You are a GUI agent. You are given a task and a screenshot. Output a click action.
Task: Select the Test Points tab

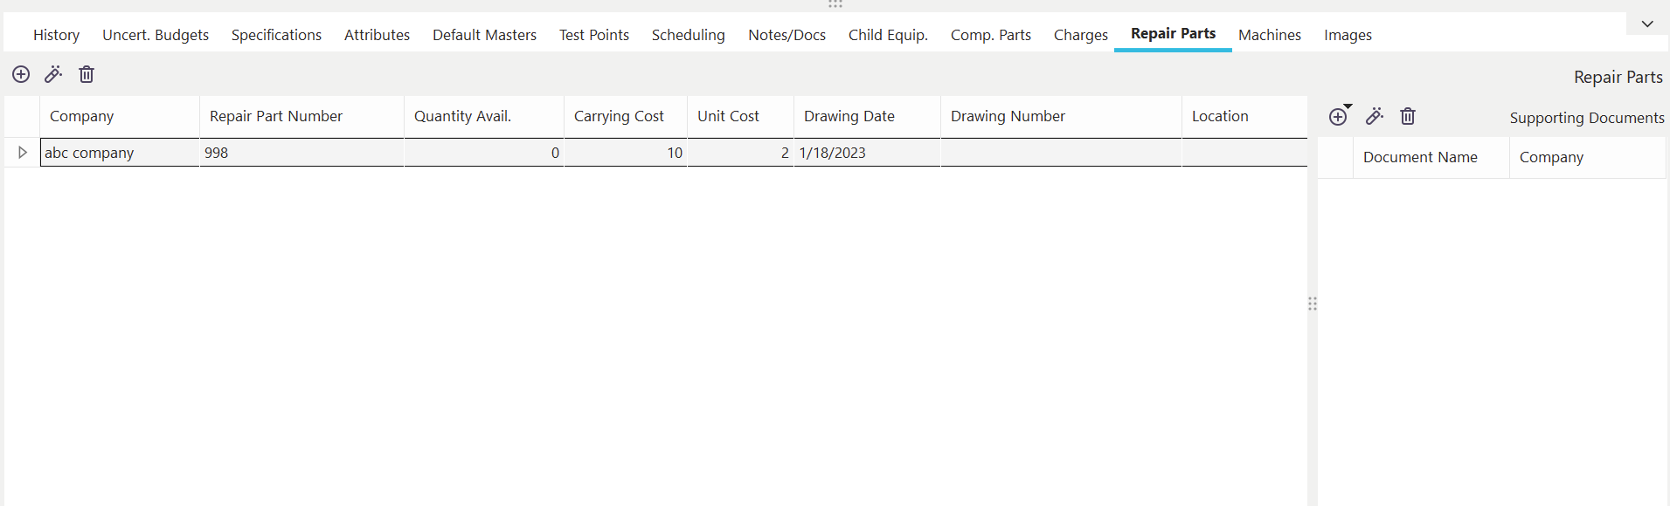(594, 35)
